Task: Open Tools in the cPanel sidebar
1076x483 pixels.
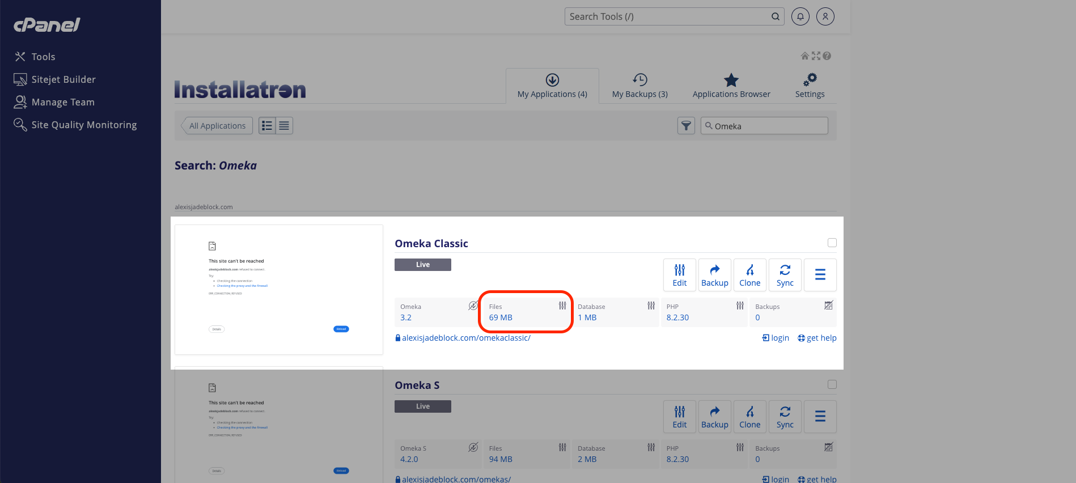Action: click(x=35, y=57)
